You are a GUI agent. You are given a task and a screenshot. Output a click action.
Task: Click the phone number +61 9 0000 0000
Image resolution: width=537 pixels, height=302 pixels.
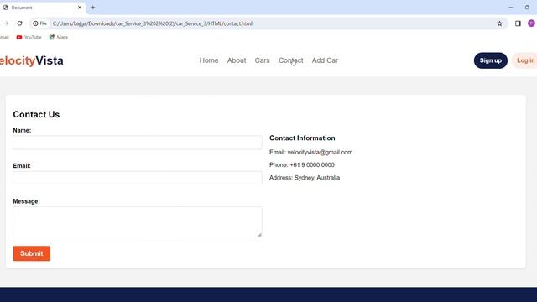312,164
